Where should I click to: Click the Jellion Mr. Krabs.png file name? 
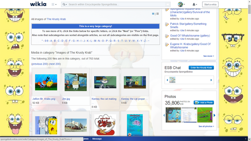[44, 99]
